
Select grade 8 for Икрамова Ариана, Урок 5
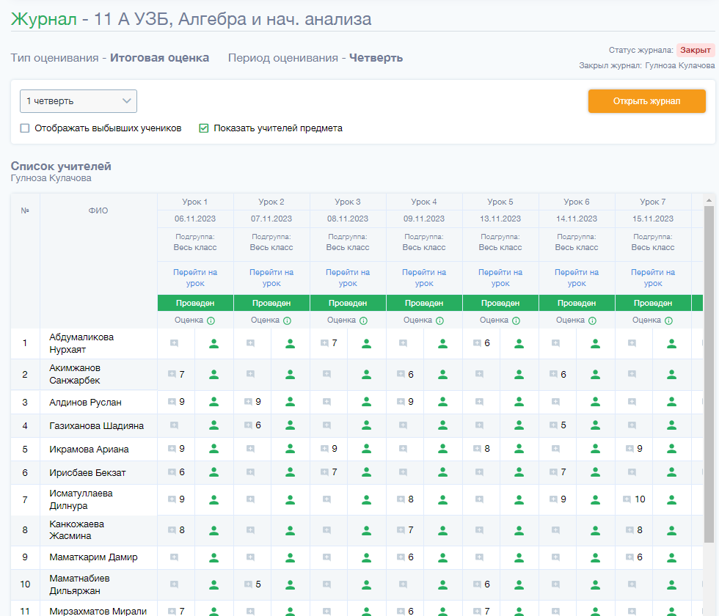point(487,449)
